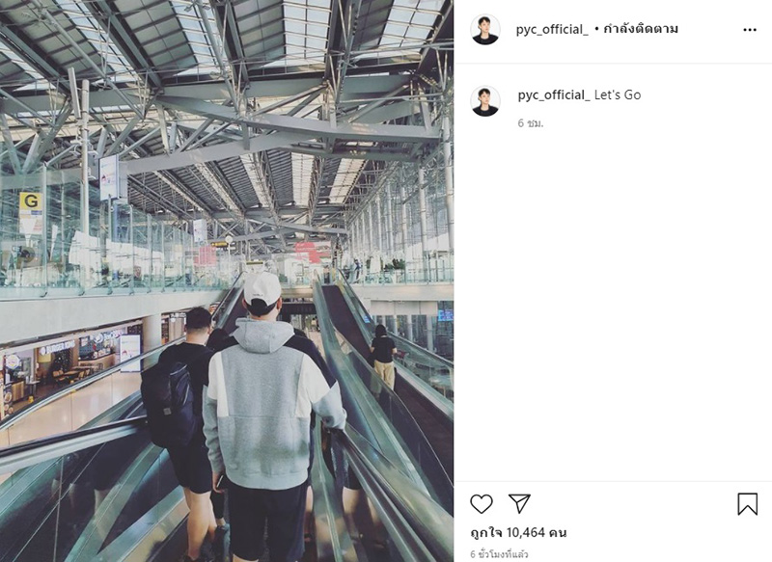Share the post using the paper plane icon

click(519, 504)
